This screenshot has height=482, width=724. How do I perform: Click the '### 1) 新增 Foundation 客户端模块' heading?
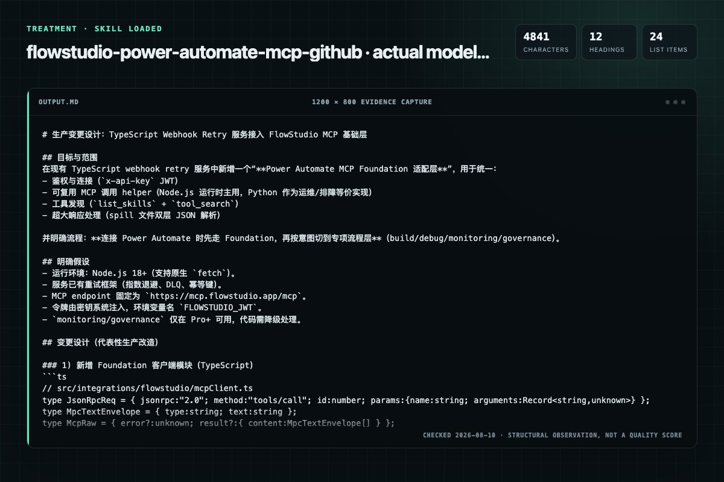click(148, 366)
